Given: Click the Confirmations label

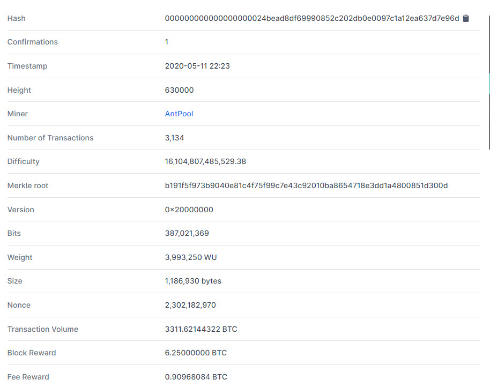Looking at the screenshot, I should 33,42.
